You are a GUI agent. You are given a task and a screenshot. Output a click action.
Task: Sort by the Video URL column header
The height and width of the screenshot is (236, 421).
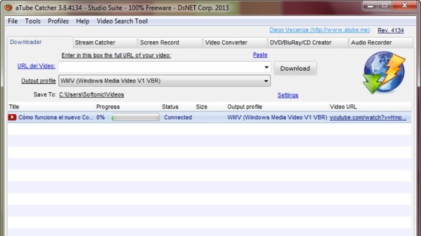pos(369,107)
